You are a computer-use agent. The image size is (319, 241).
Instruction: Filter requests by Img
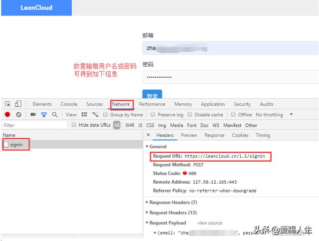coord(162,125)
